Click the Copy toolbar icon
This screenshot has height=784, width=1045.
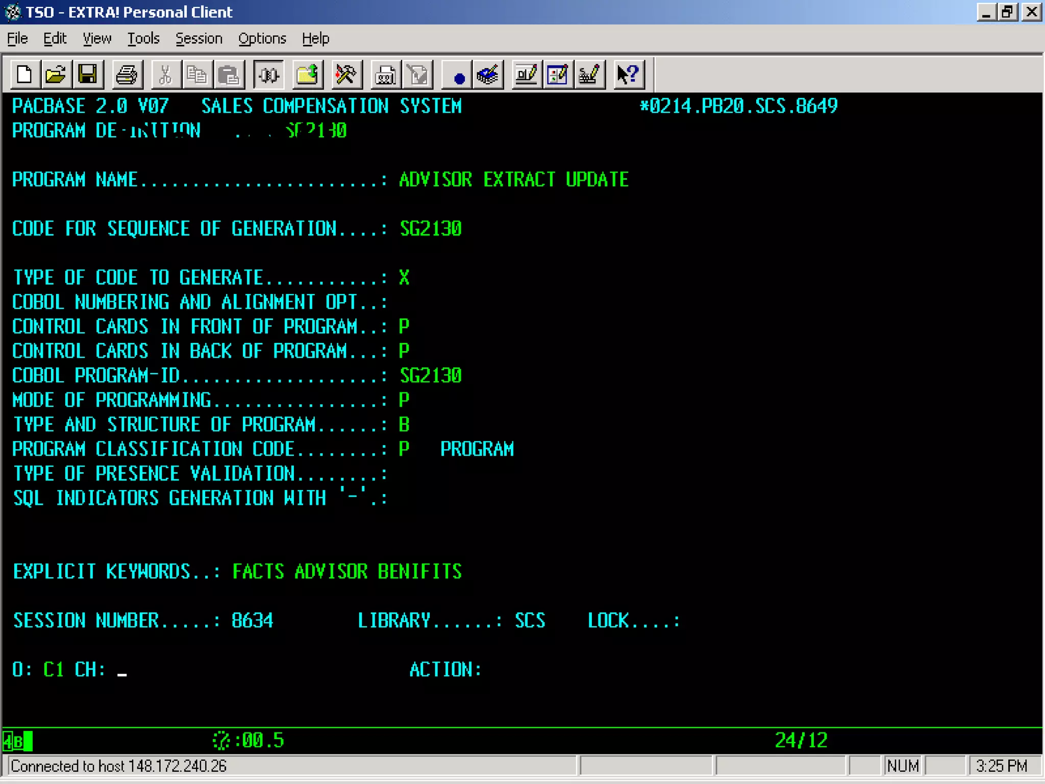click(196, 75)
